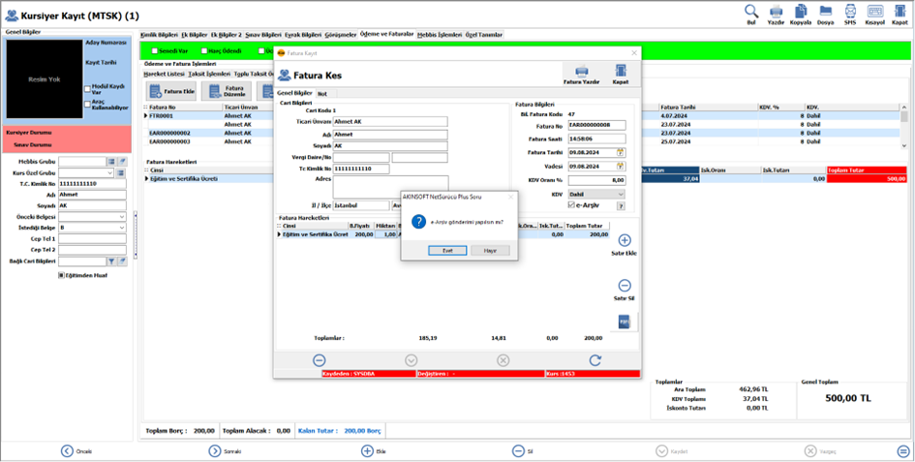Viewport: 915px width, 462px height.
Task: Open the Not tab in Fatura Kes
Action: (322, 93)
